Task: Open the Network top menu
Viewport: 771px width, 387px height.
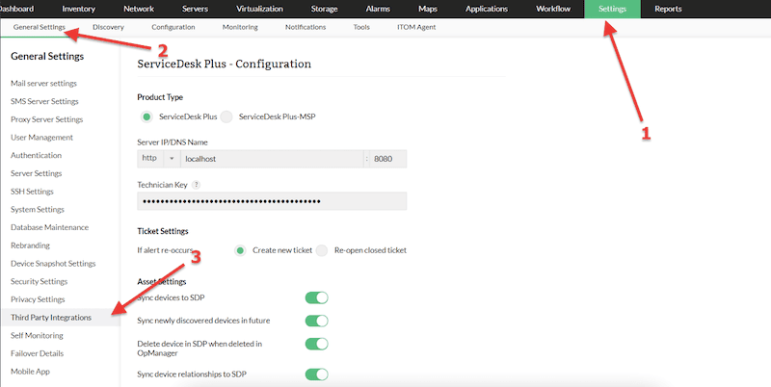Action: point(139,9)
